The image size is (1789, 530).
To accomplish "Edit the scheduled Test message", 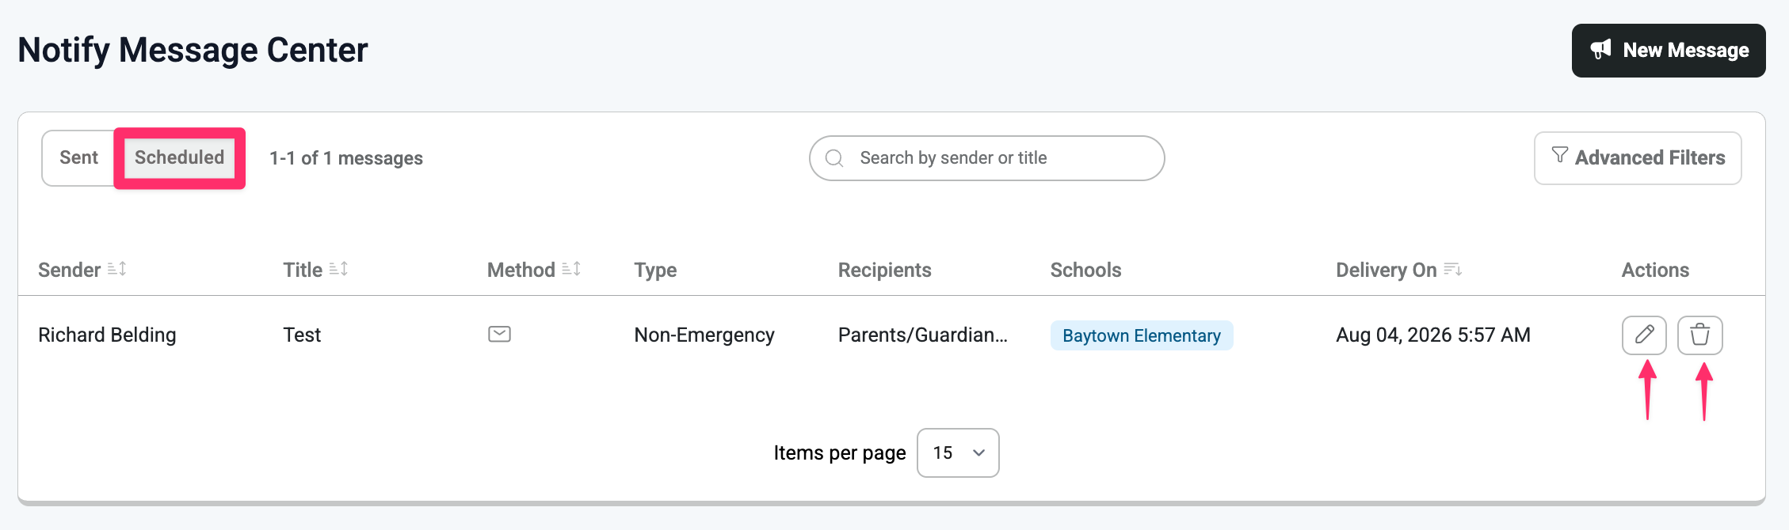I will (1644, 335).
